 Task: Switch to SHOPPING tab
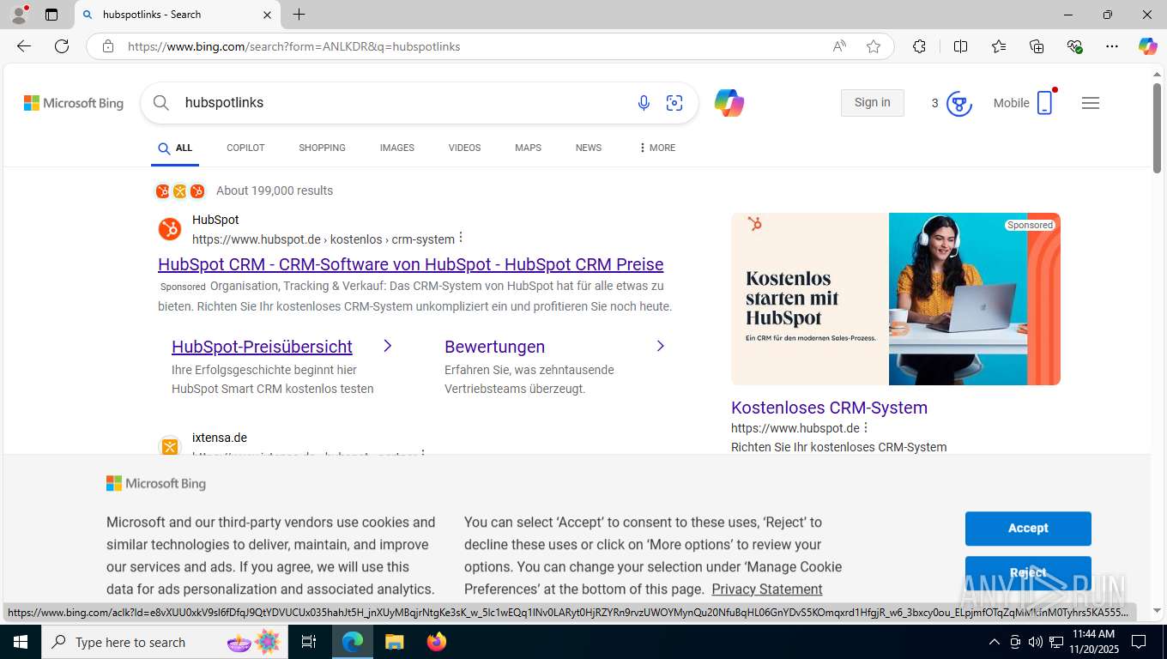pos(322,148)
